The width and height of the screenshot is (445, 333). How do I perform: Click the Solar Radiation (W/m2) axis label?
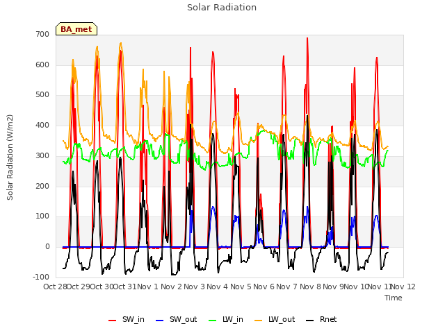click(10, 157)
